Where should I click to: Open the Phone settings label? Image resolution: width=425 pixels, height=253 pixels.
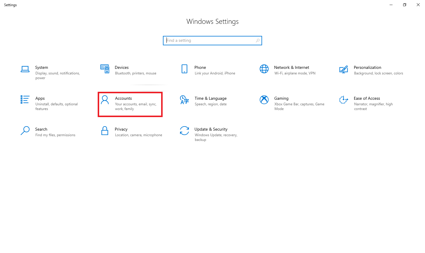(200, 67)
